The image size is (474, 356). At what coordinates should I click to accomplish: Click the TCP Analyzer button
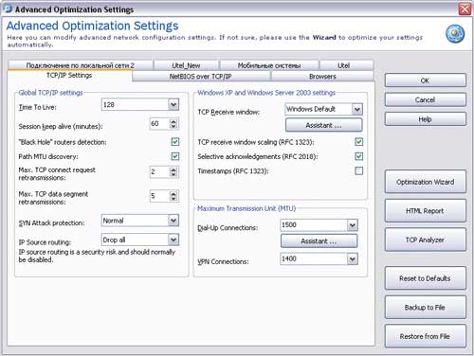click(426, 240)
